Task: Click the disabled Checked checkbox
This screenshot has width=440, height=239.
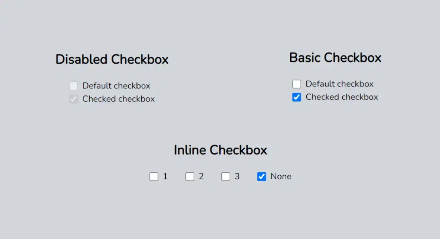Action: click(x=73, y=99)
